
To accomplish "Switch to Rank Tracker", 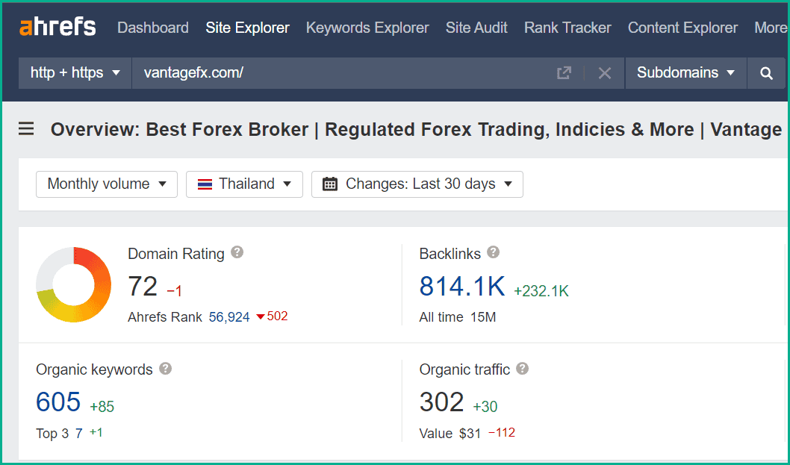I will click(x=567, y=28).
